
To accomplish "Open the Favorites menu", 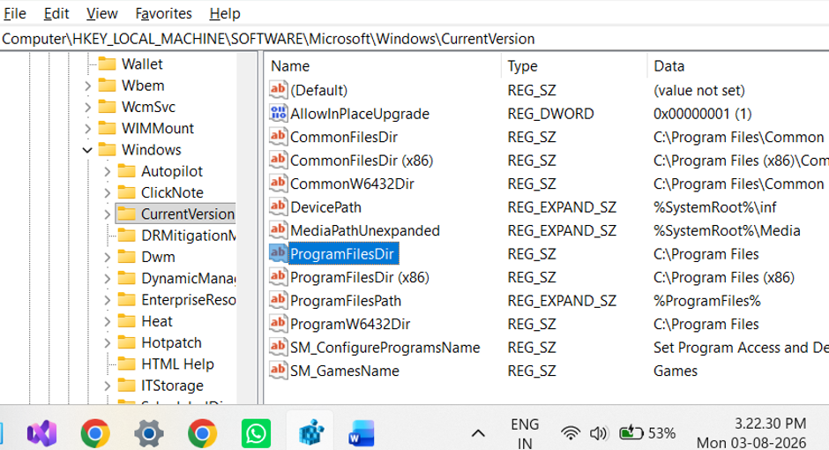I will tap(163, 13).
